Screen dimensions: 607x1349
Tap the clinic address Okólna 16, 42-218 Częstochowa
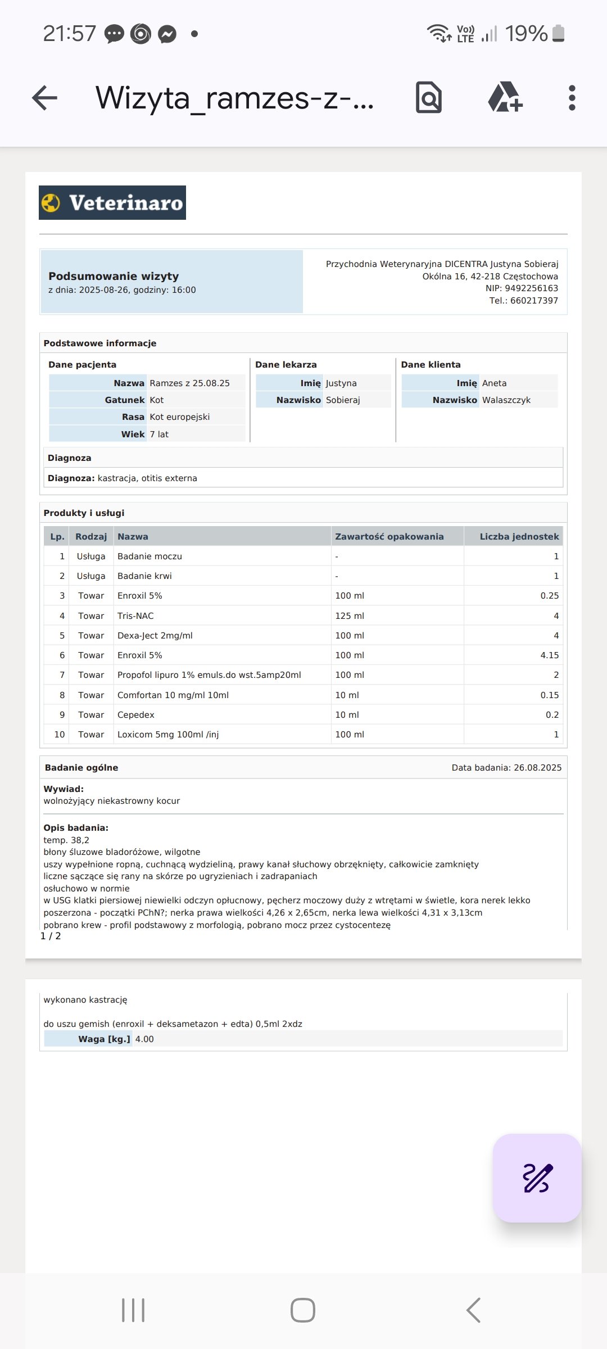click(x=490, y=277)
